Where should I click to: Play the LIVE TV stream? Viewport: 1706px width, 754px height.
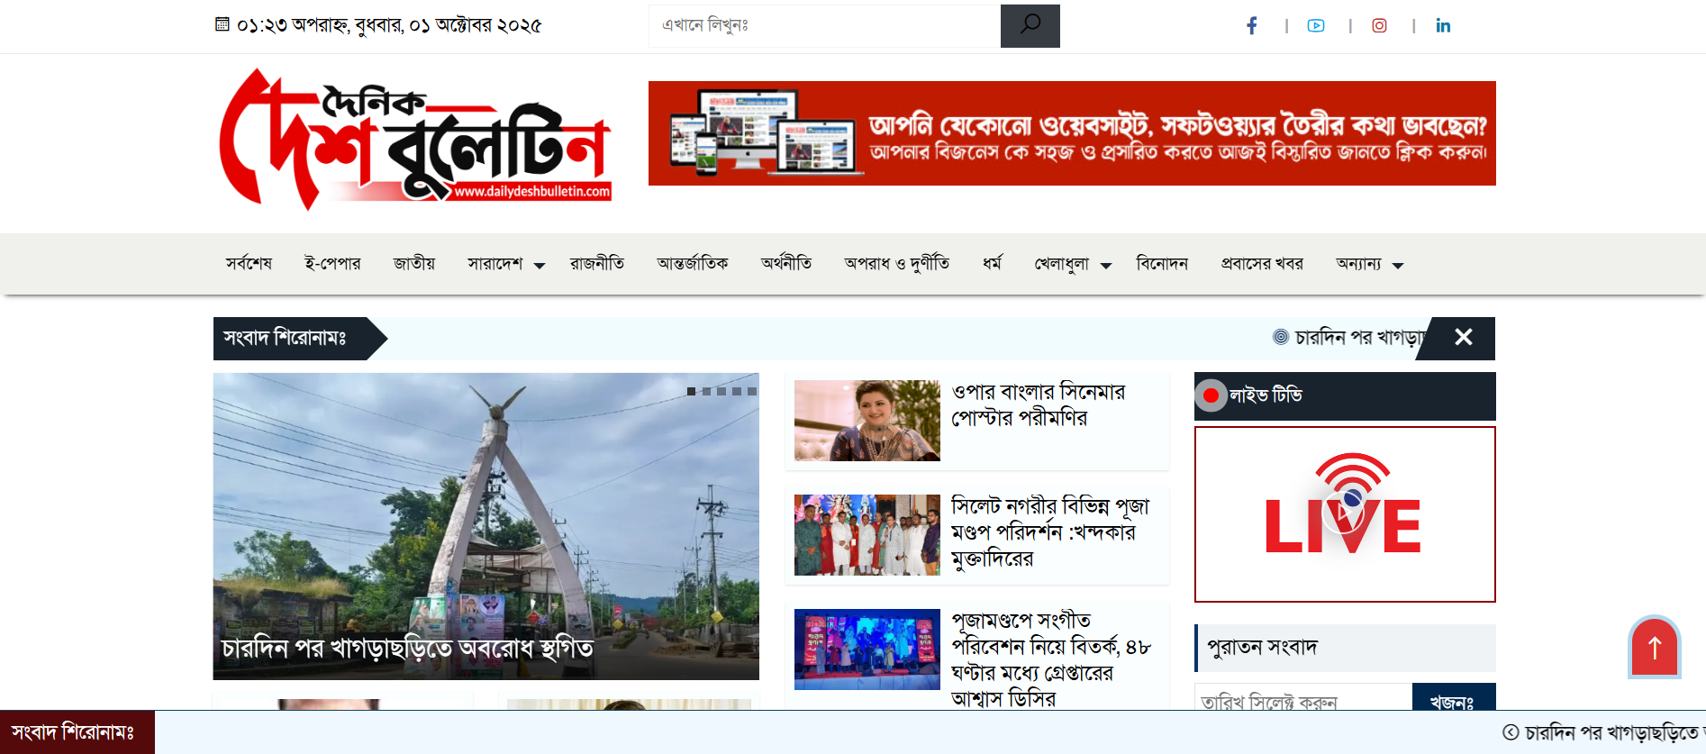(1344, 514)
